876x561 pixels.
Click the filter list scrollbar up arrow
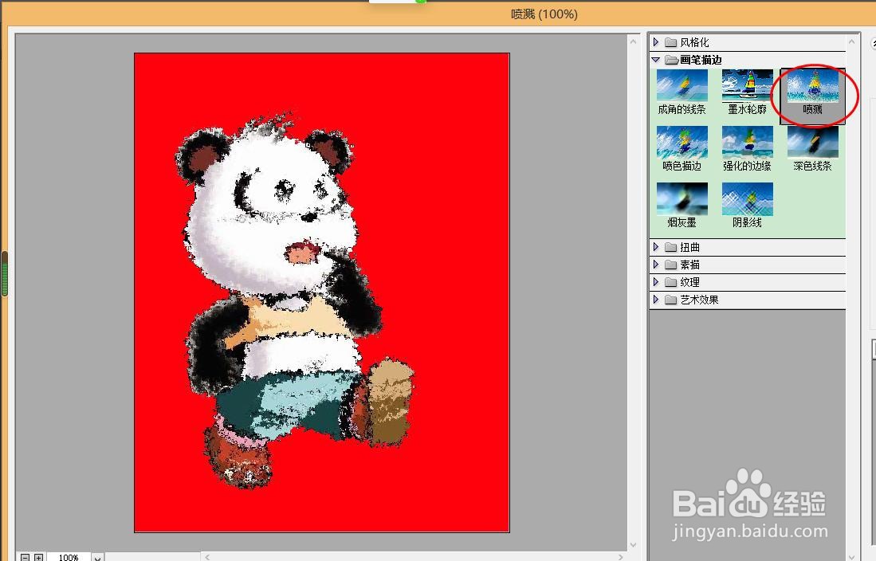(x=851, y=41)
